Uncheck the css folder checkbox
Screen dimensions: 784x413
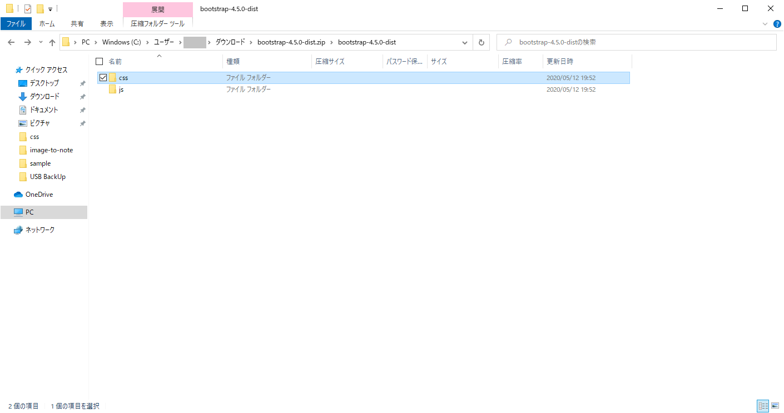[x=103, y=78]
